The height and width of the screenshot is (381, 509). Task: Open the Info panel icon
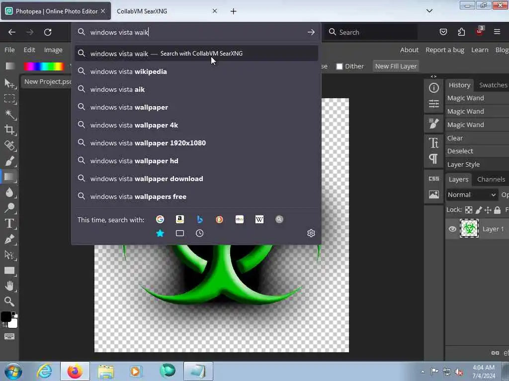pyautogui.click(x=433, y=88)
